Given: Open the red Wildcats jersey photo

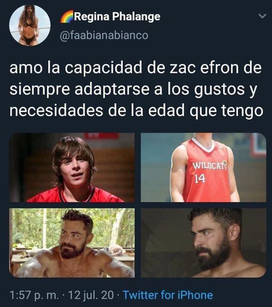Looking at the screenshot, I should 203,168.
